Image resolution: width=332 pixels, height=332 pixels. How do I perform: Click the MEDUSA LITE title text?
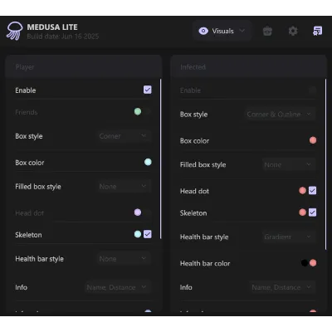click(52, 27)
